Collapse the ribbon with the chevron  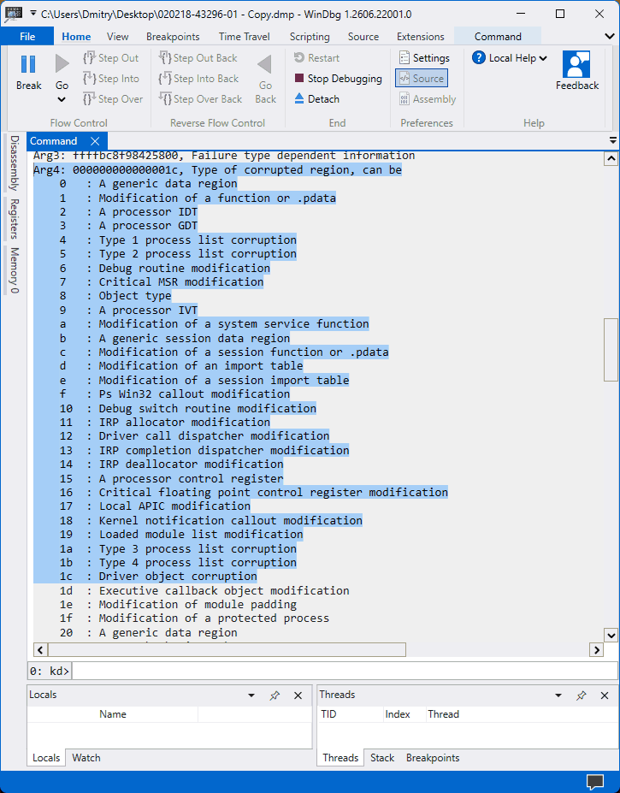[x=610, y=37]
